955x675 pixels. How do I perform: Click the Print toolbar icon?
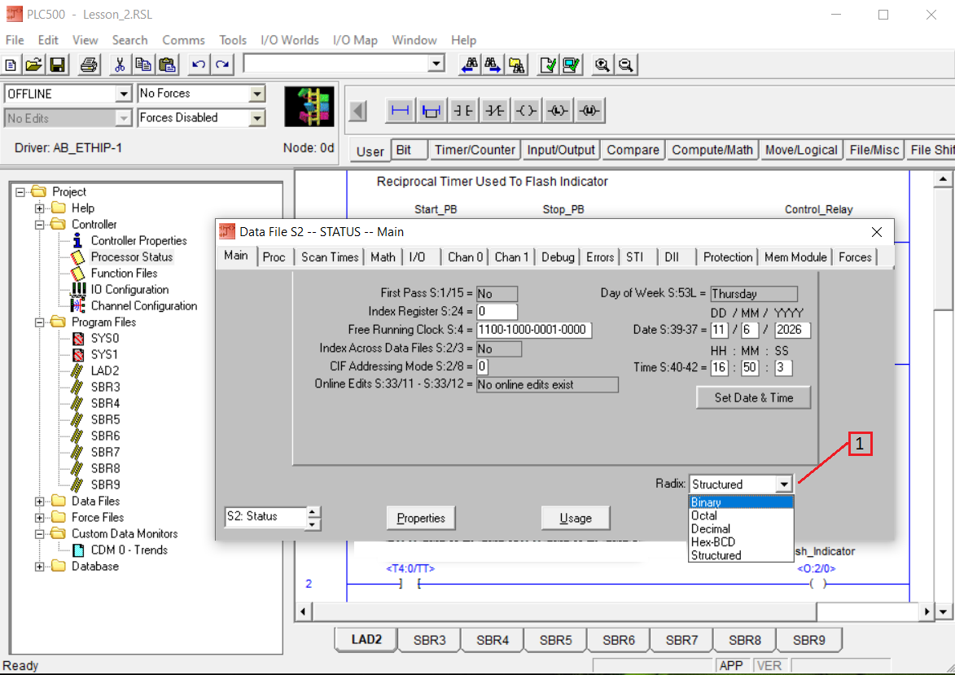89,64
